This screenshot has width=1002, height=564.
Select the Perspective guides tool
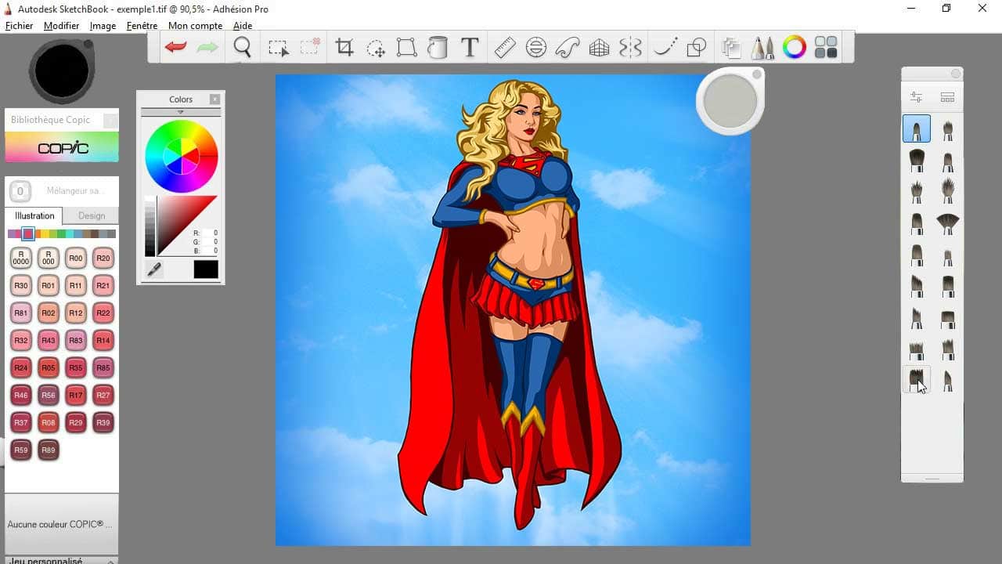[x=599, y=49]
